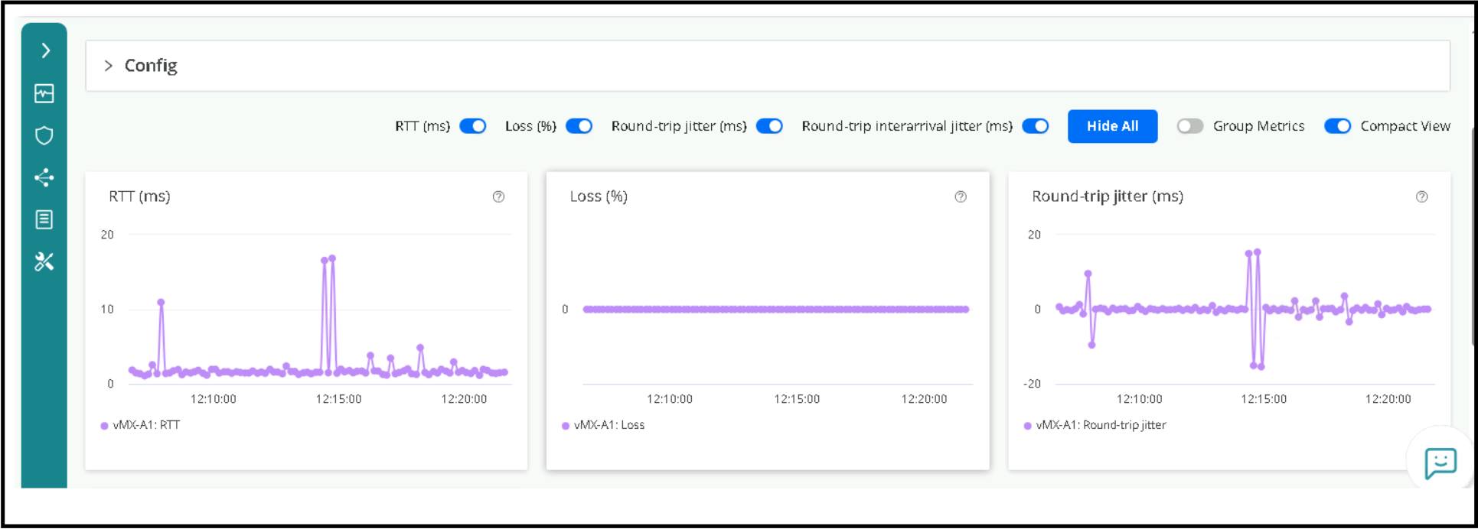Open the document list icon in sidebar
The height and width of the screenshot is (529, 1478).
44,219
